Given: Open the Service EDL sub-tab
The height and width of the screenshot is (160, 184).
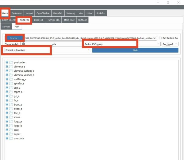Looking at the screenshot, I should point(54,20).
